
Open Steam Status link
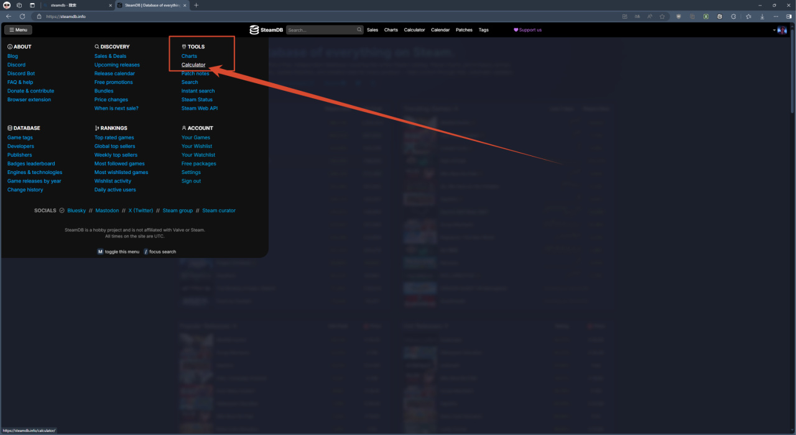point(197,99)
